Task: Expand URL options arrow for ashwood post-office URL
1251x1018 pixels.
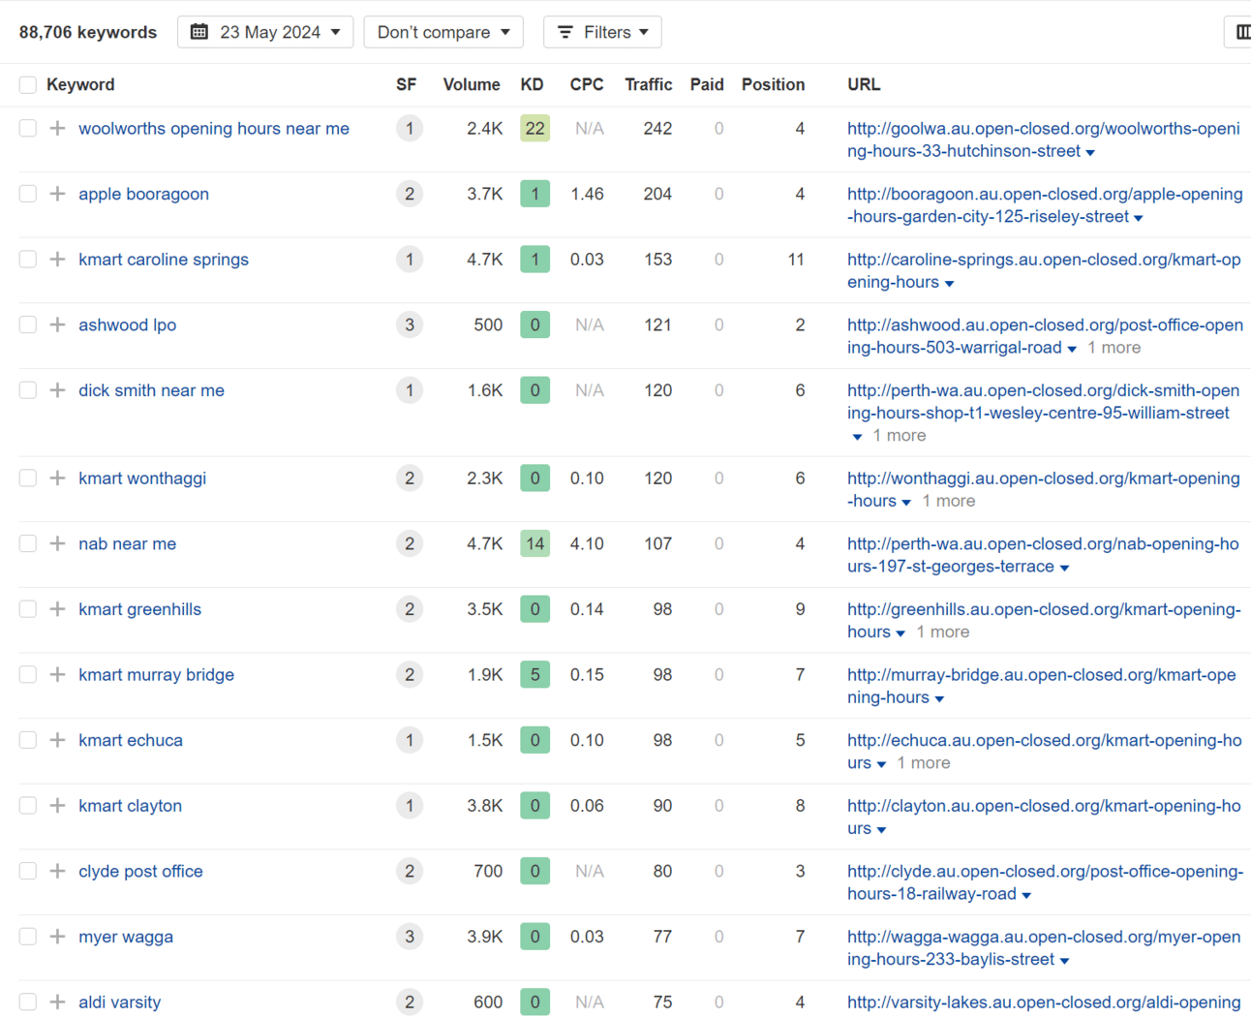Action: [1072, 349]
